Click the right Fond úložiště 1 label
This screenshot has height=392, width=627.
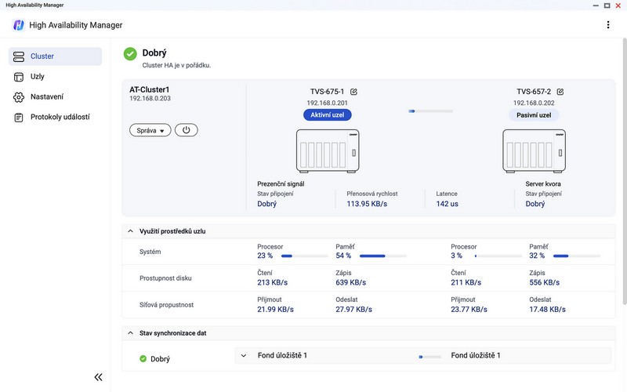click(x=476, y=355)
